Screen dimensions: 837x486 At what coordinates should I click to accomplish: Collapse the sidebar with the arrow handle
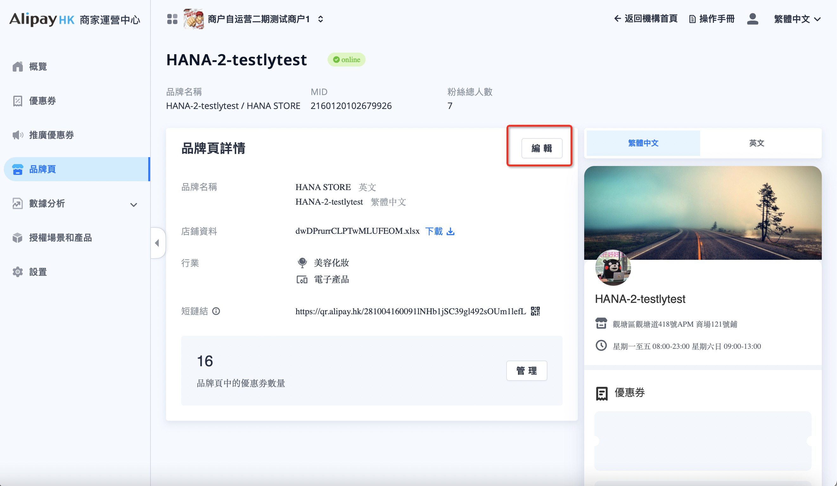(x=157, y=243)
